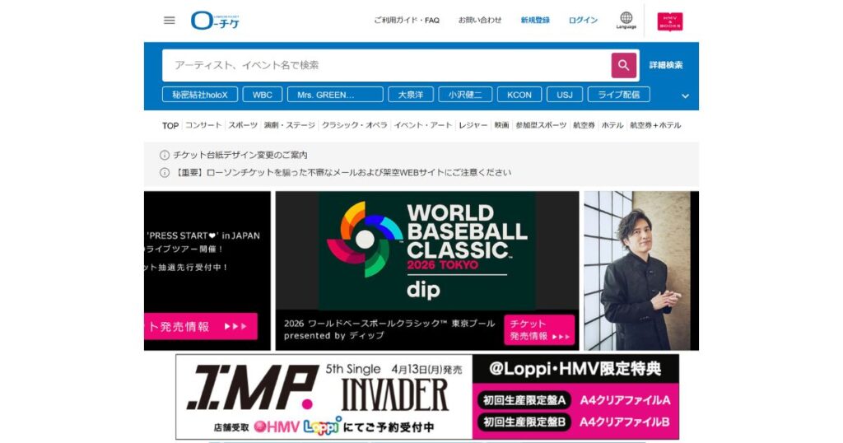Select the 小沢健二 keyword tag
The height and width of the screenshot is (443, 843).
point(465,95)
